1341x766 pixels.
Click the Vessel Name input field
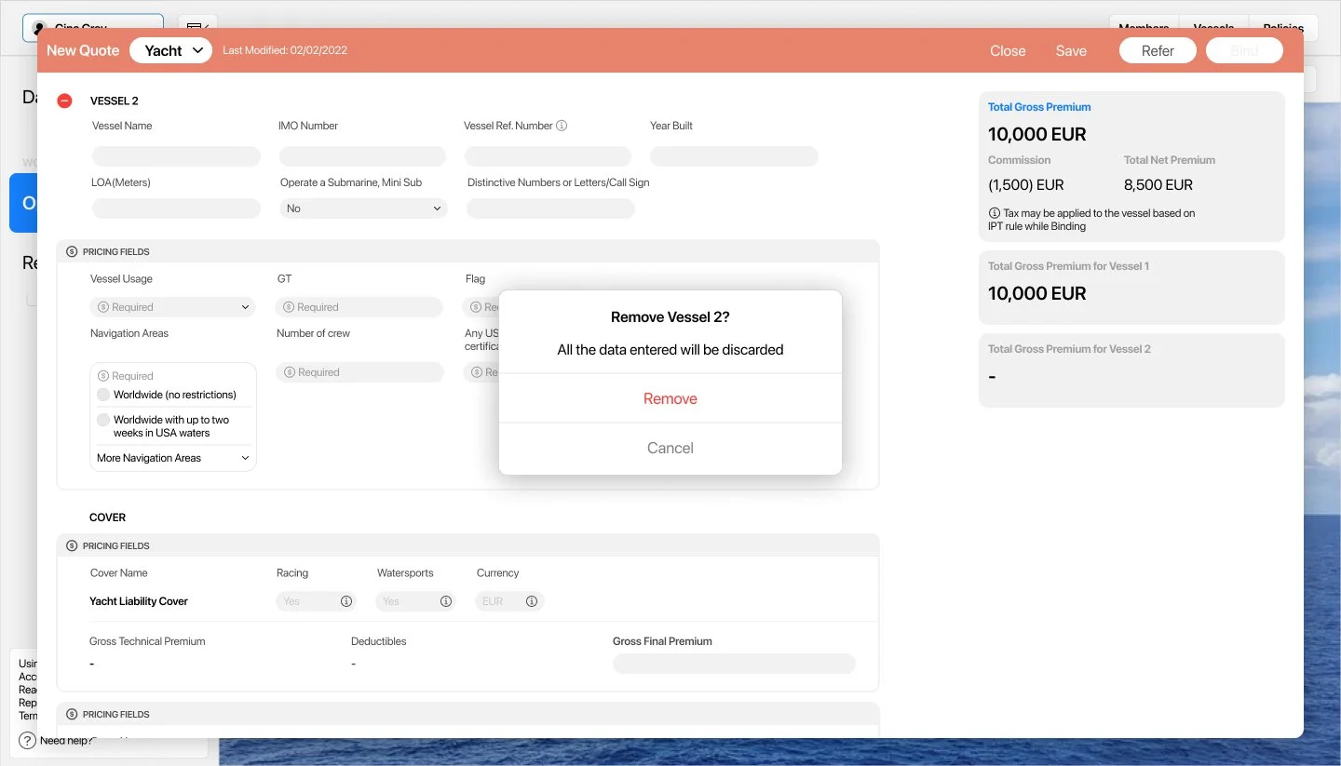176,156
